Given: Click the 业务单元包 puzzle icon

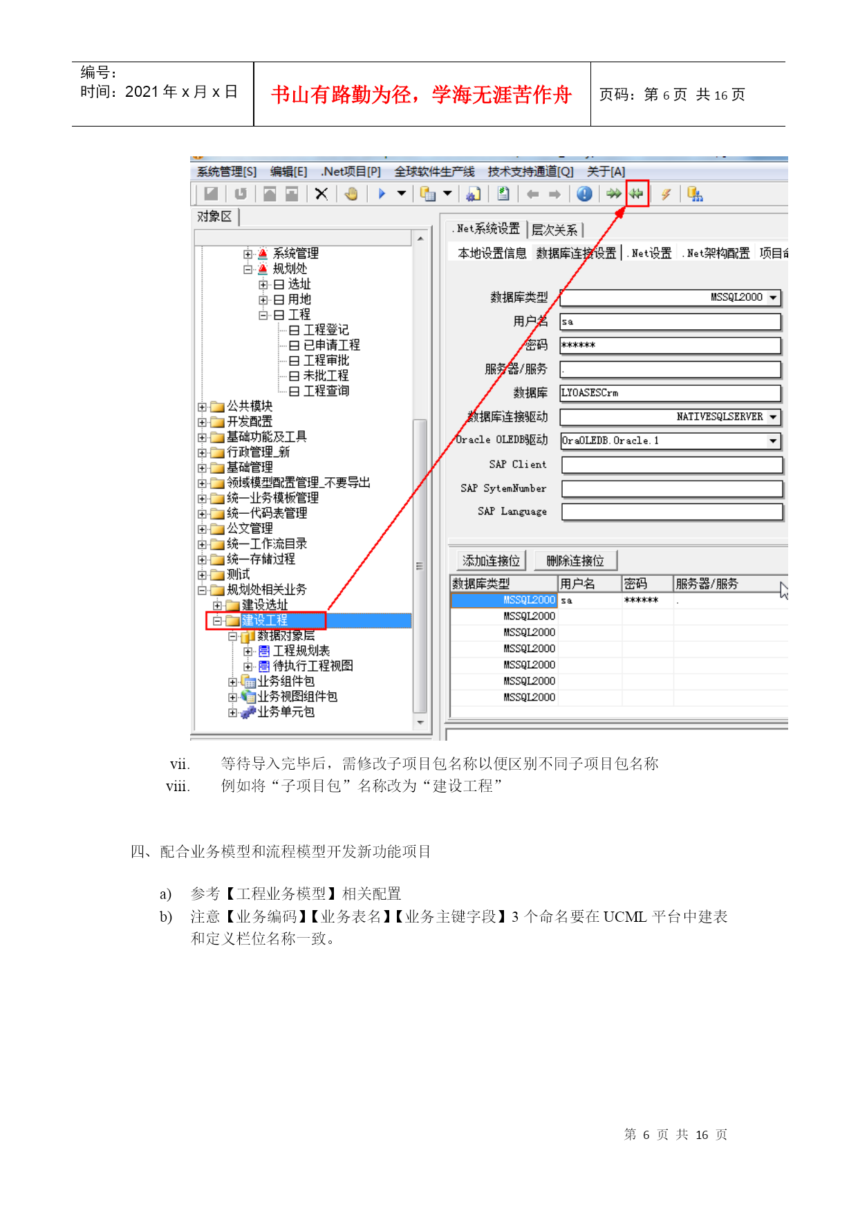Looking at the screenshot, I should [248, 712].
